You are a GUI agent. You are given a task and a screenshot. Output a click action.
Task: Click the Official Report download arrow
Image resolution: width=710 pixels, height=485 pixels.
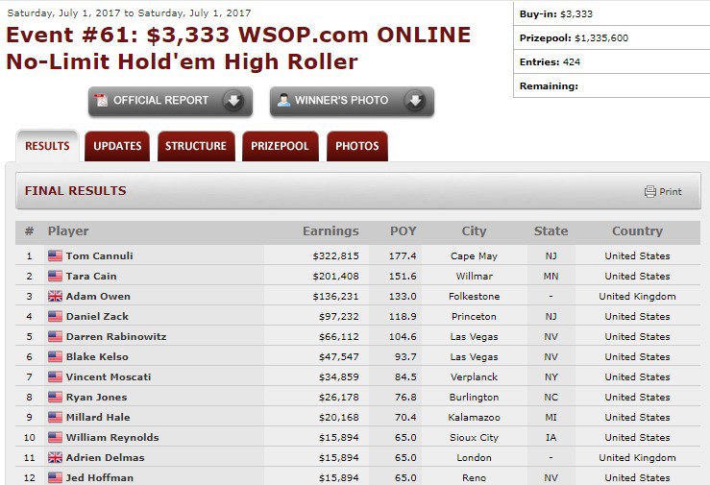pyautogui.click(x=233, y=101)
